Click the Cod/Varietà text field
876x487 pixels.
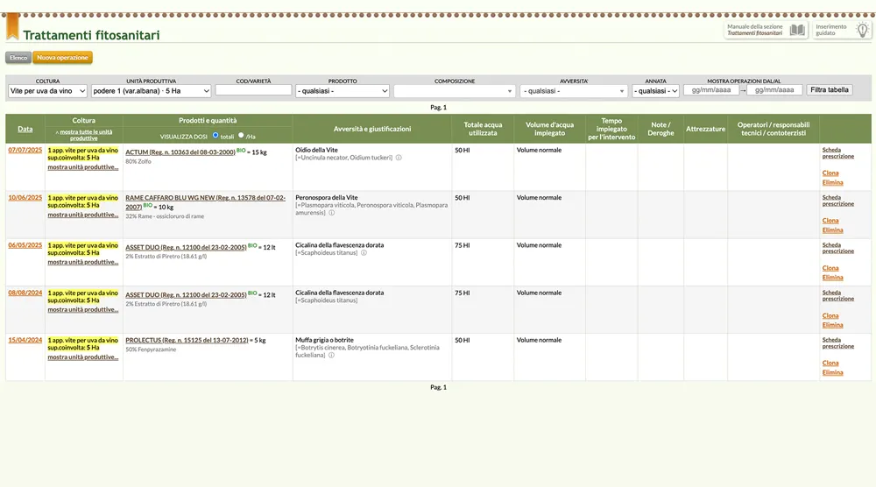tap(253, 90)
